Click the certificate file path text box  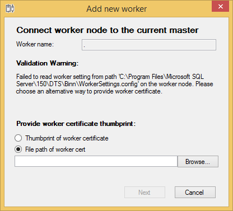pyautogui.click(x=96, y=162)
